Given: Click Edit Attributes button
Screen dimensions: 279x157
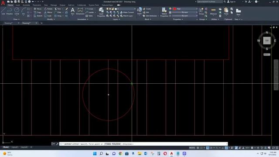Looking at the screenshot, I should coord(150,16).
